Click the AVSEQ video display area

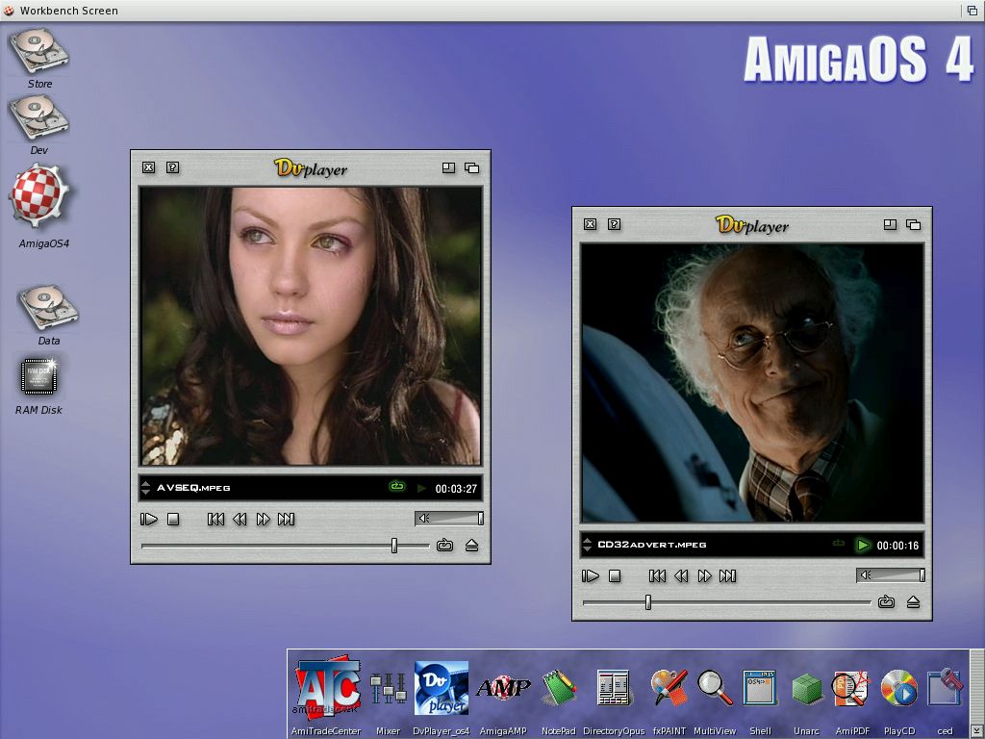click(311, 326)
